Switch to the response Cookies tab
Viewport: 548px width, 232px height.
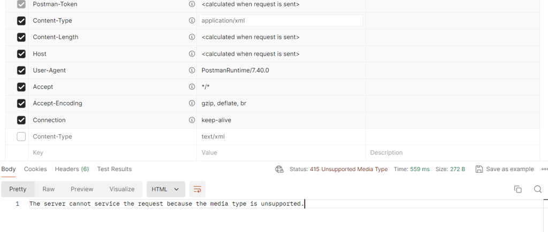[x=35, y=169]
